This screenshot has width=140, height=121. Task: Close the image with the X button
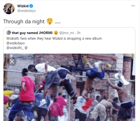tap(12, 62)
